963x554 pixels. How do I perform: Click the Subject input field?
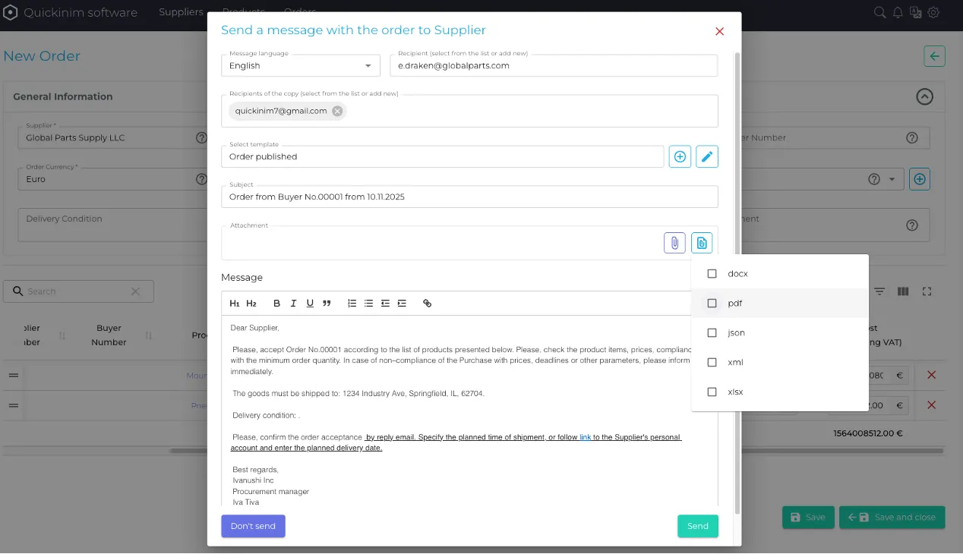(x=469, y=197)
